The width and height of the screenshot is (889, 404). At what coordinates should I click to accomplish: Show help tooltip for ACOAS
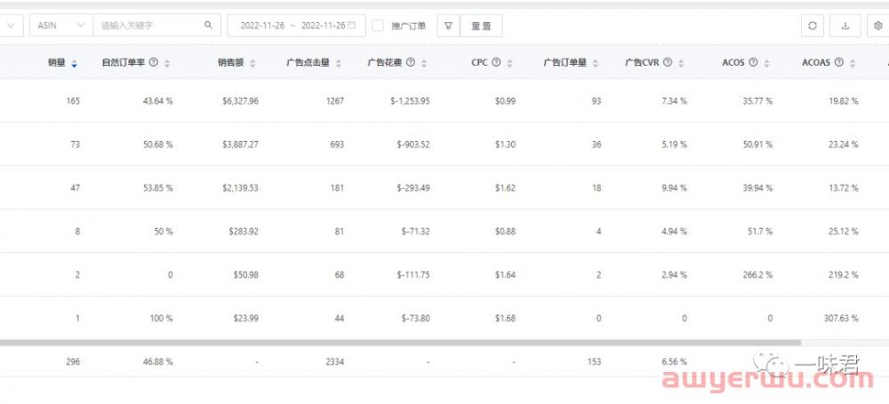(x=838, y=63)
